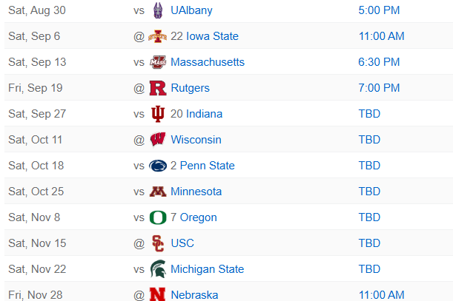The width and height of the screenshot is (453, 301).
Task: Click the Nebraska N logo
Action: pos(158,294)
